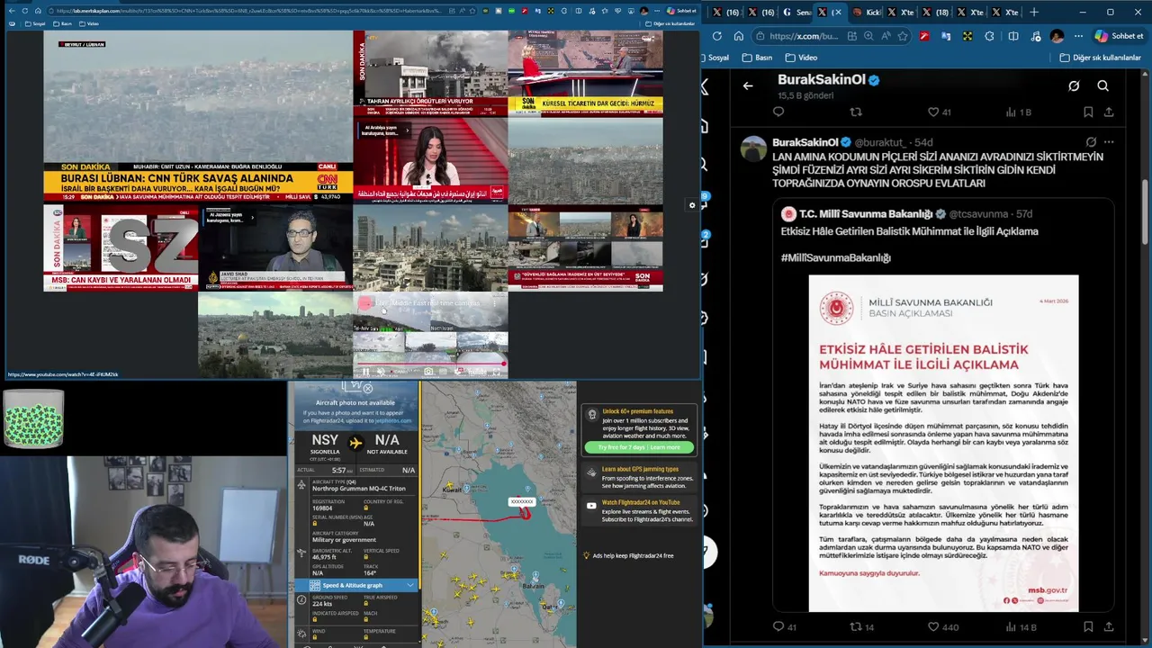
Task: Click the #MilliSavunmaBakanlığı hashtag
Action: 836,257
